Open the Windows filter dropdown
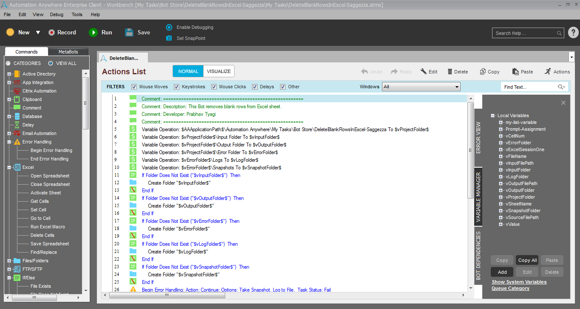Viewport: 580px width, 309px height. pyautogui.click(x=421, y=87)
